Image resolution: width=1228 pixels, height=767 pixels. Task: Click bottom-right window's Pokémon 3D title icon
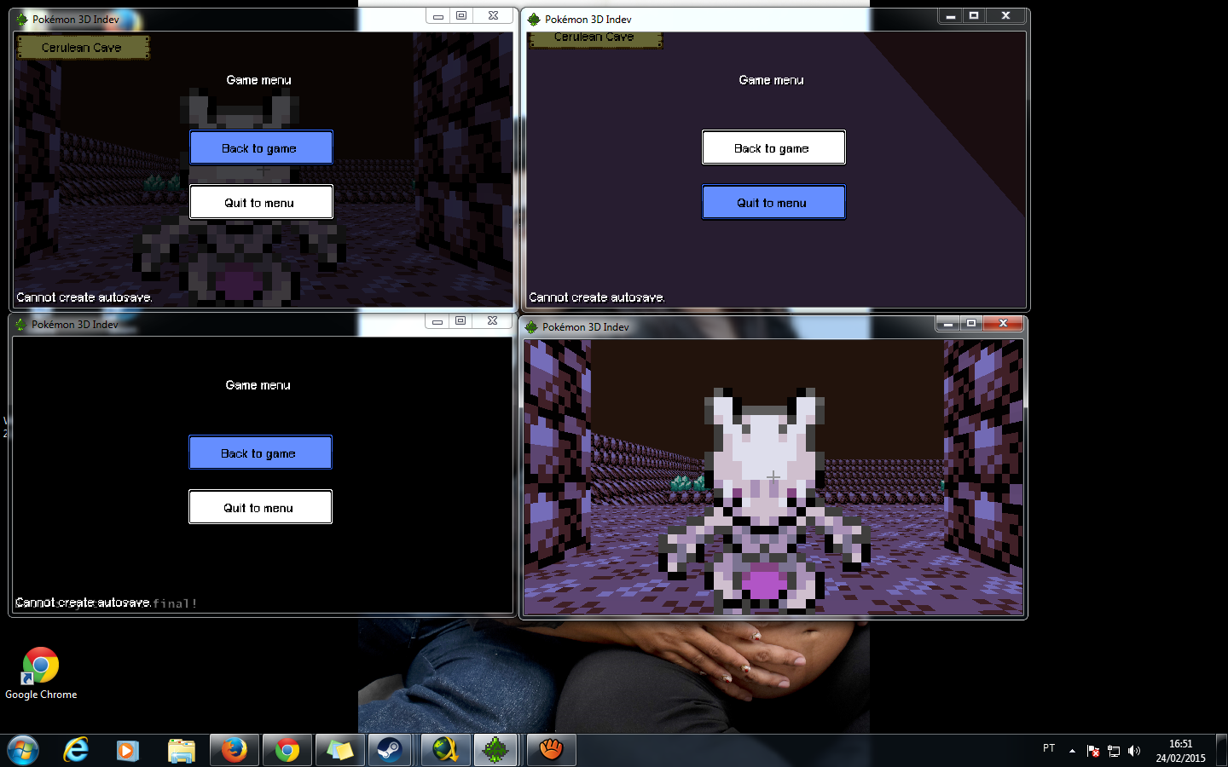pos(531,326)
